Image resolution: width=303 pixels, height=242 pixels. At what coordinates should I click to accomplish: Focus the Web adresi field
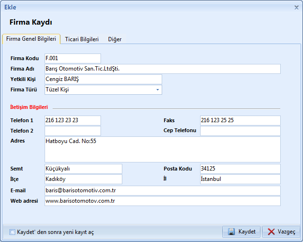162,201
